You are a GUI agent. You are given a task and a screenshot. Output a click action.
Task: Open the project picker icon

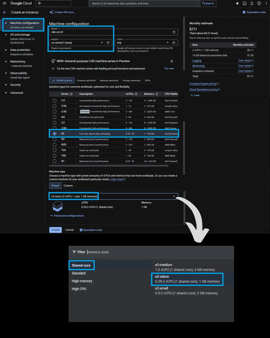(x=39, y=3)
